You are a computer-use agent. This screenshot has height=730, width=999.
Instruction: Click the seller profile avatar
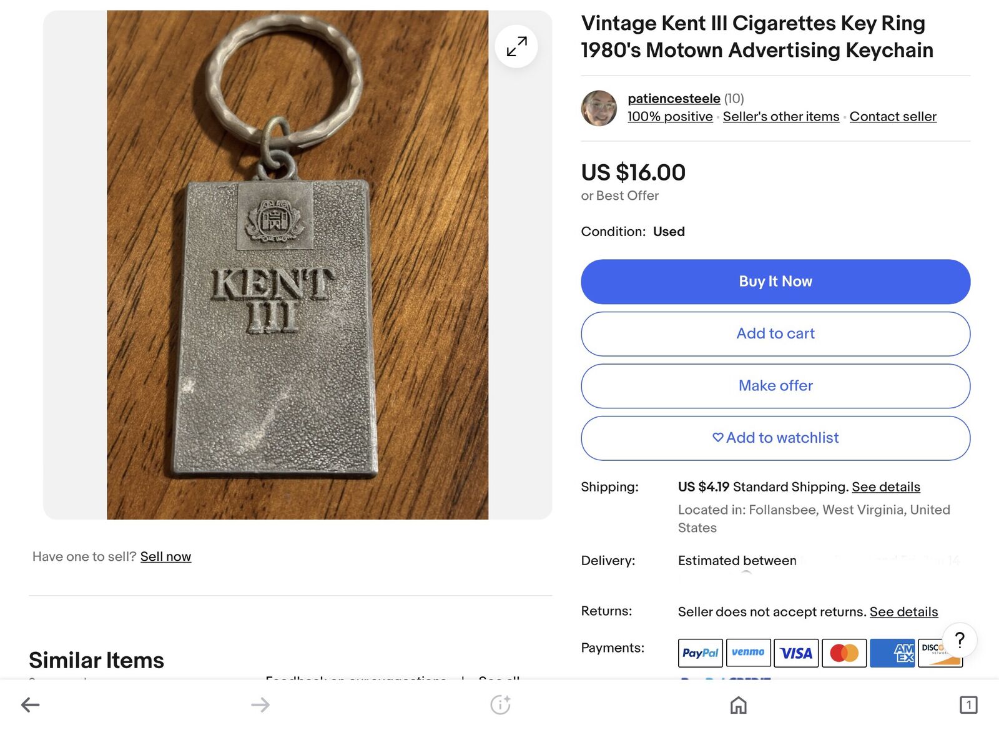599,108
